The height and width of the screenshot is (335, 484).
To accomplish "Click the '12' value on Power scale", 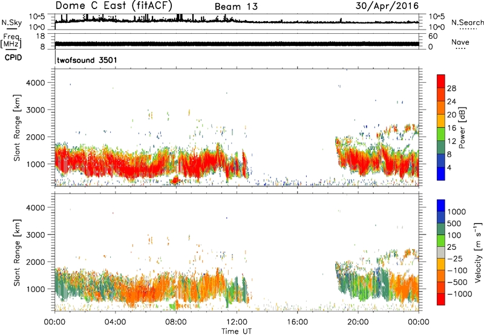I will (451, 141).
